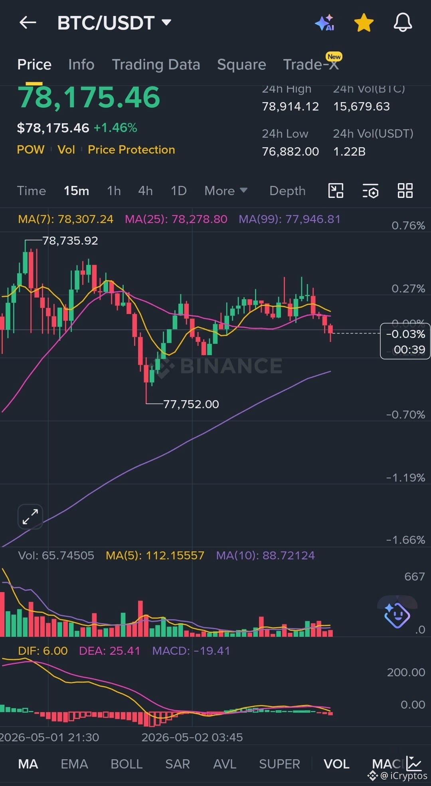Click the current price marker -0.03%
Screen dimensions: 431x786
pos(405,341)
